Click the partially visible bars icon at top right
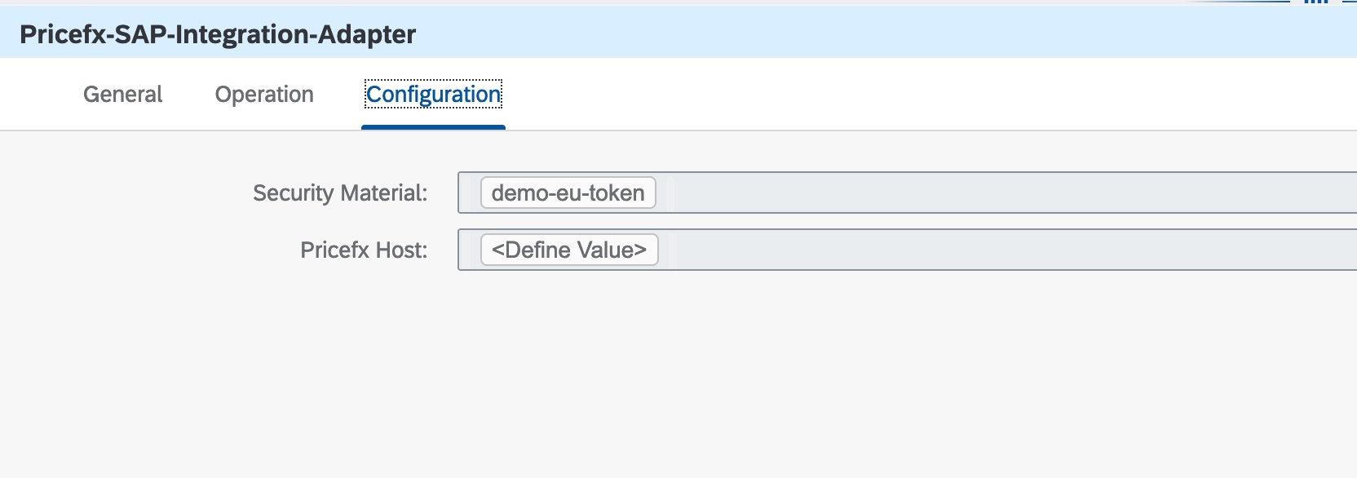Image resolution: width=1357 pixels, height=478 pixels. (x=1316, y=2)
